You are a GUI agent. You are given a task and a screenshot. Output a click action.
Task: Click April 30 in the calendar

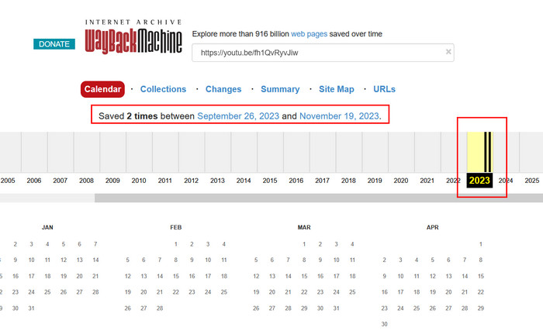pyautogui.click(x=385, y=324)
